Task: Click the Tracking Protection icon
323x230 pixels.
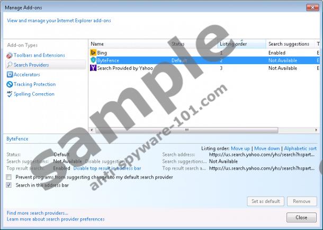Action: click(9, 84)
